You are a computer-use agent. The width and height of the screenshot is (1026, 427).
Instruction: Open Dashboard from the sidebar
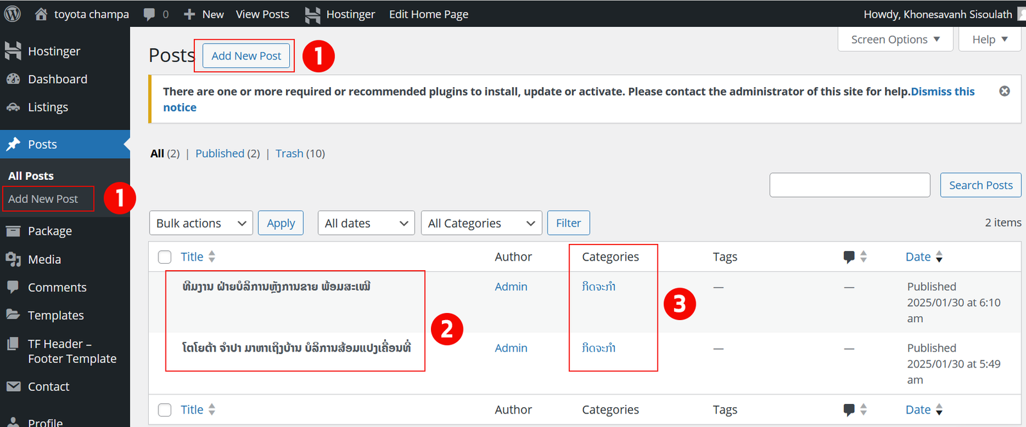[x=57, y=79]
